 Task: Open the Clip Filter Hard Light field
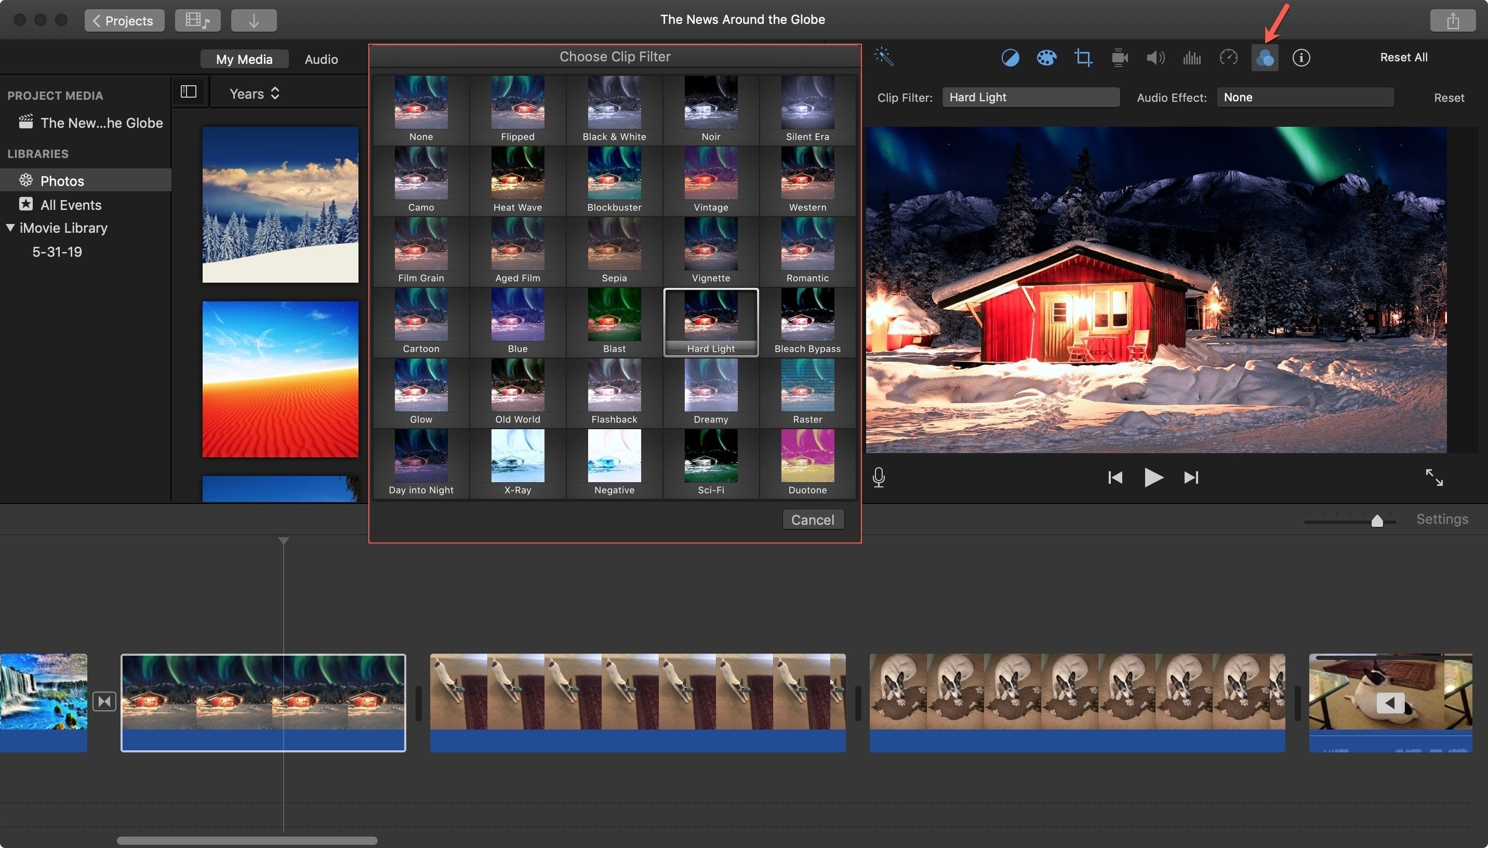point(1030,97)
